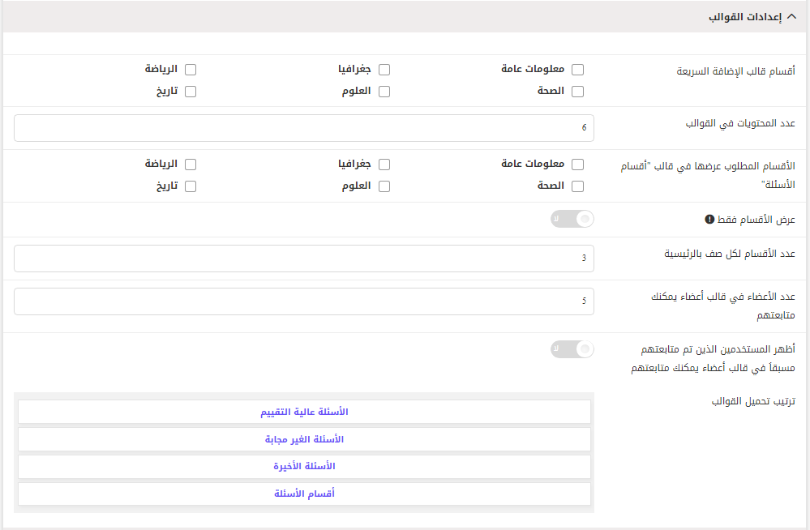Viewport: 810px width, 530px height.
Task: Select أقسام الأسئلة in template order
Action: click(304, 494)
